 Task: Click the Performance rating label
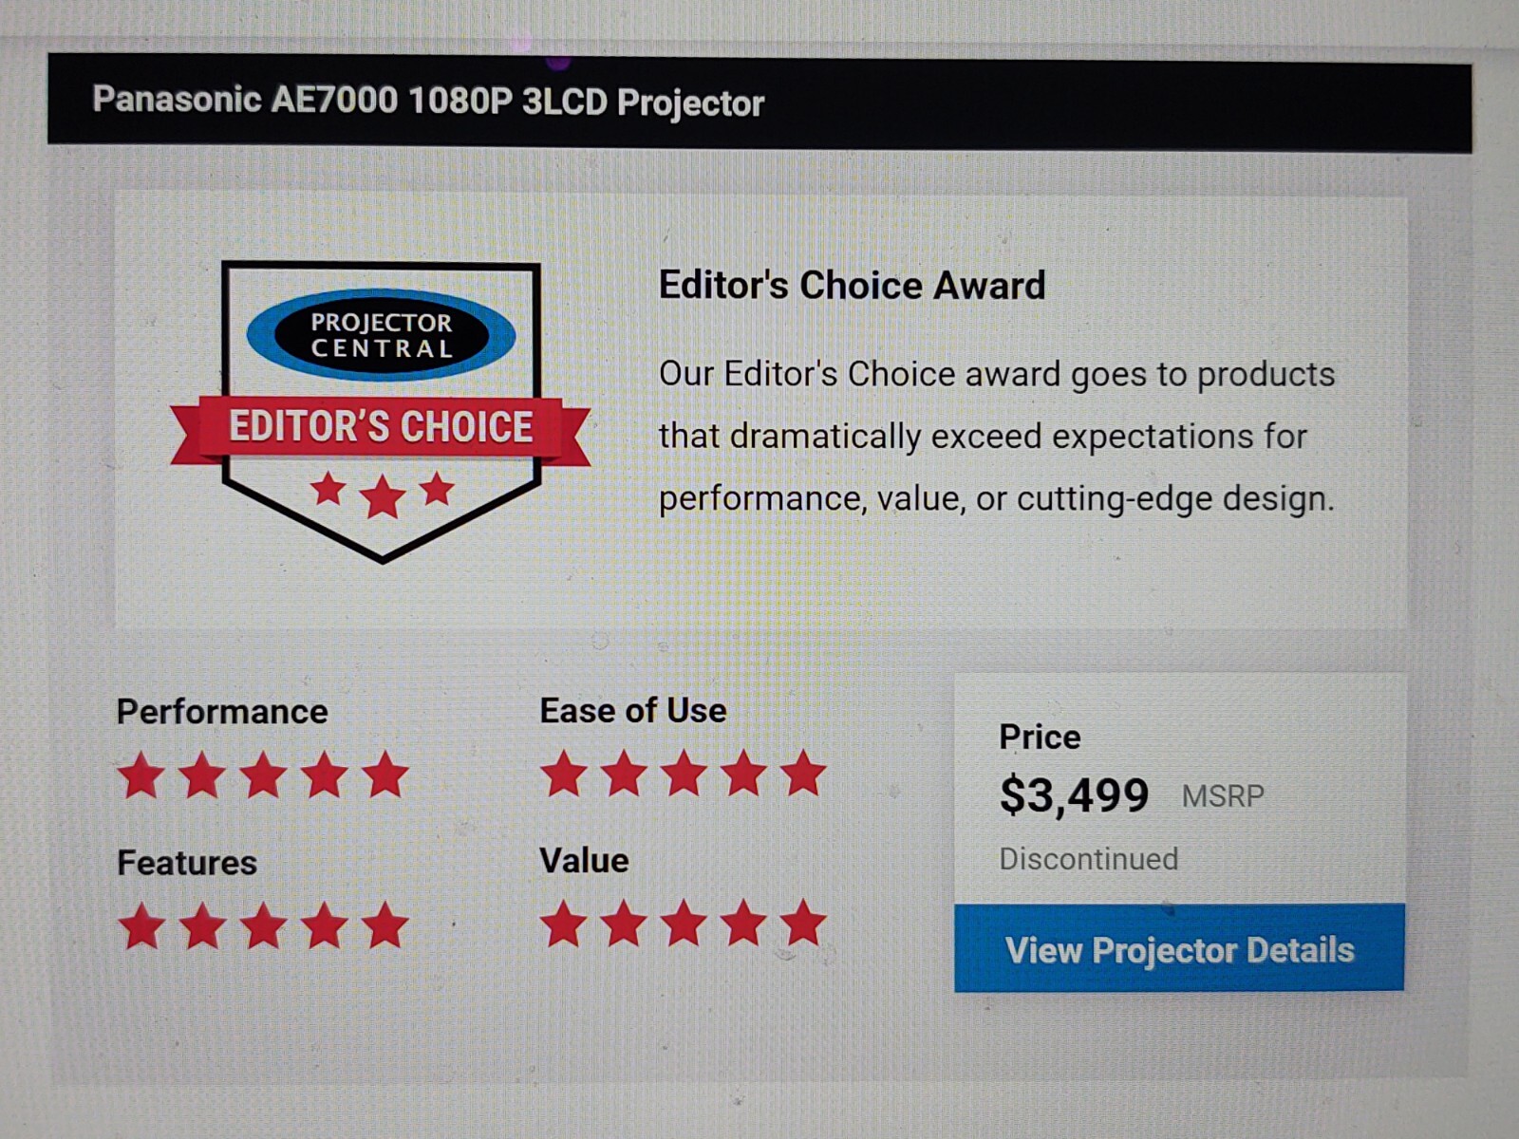point(222,712)
